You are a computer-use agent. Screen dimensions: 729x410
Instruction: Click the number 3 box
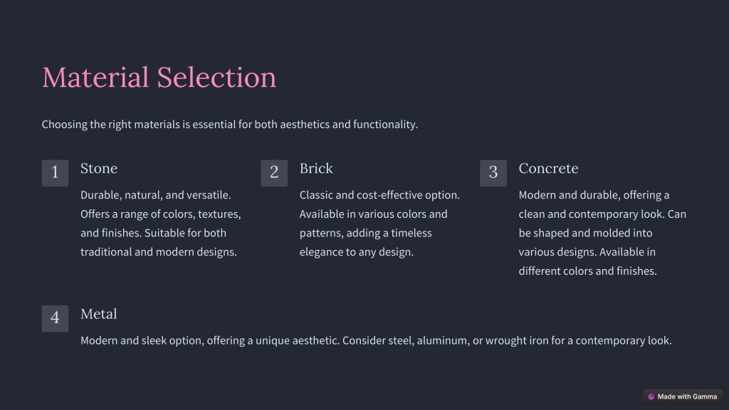click(x=493, y=173)
